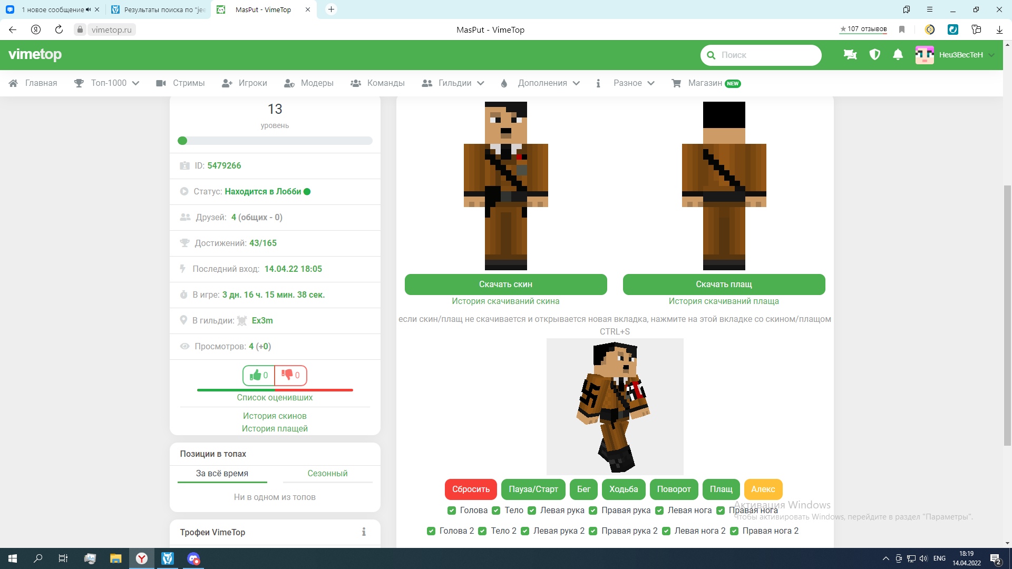Screen dimensions: 1012x569
Task: Open the shield moderation icon in header
Action: tap(874, 55)
